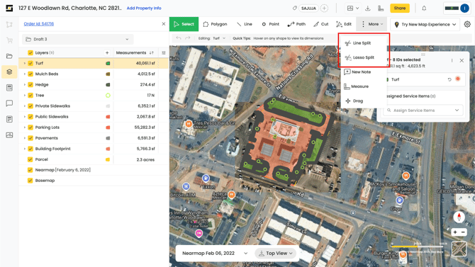Image resolution: width=475 pixels, height=267 pixels.
Task: Open the Draft 3 dropdown
Action: pyautogui.click(x=77, y=39)
